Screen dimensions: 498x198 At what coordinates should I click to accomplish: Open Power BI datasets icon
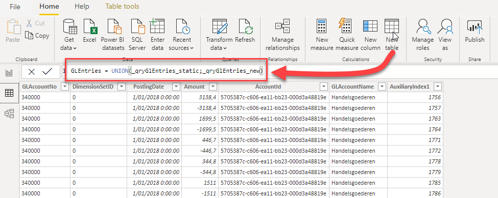click(114, 26)
